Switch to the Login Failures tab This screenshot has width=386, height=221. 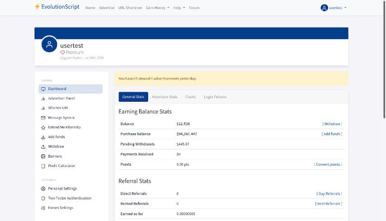(215, 97)
